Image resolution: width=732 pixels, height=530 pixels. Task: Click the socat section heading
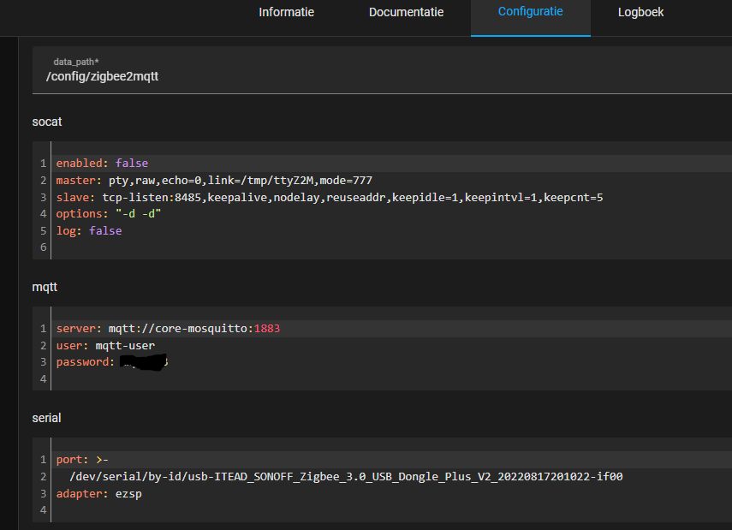[46, 122]
